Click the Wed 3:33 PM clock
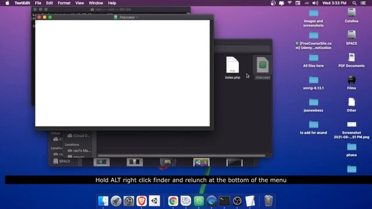372x209 pixels. [x=334, y=3]
